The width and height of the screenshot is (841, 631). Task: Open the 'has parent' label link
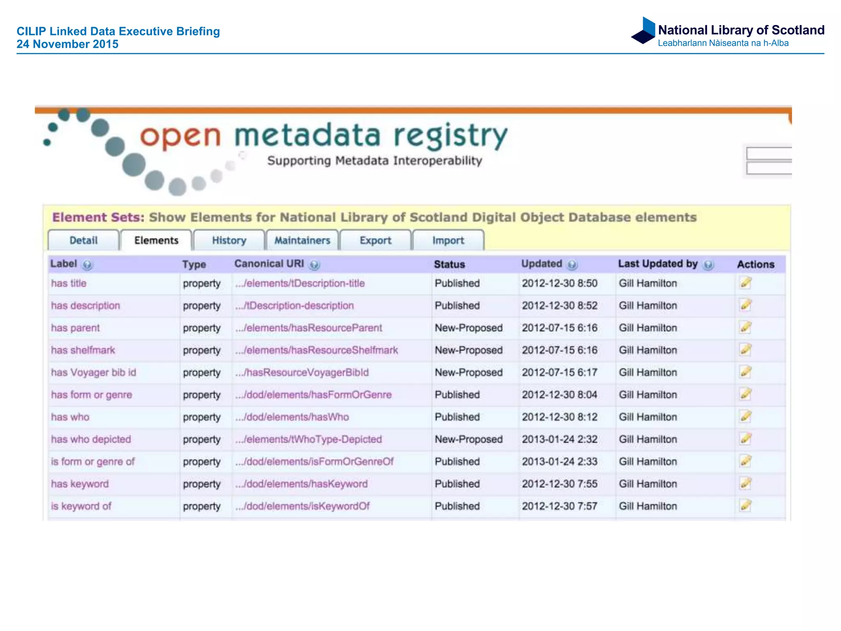[75, 328]
